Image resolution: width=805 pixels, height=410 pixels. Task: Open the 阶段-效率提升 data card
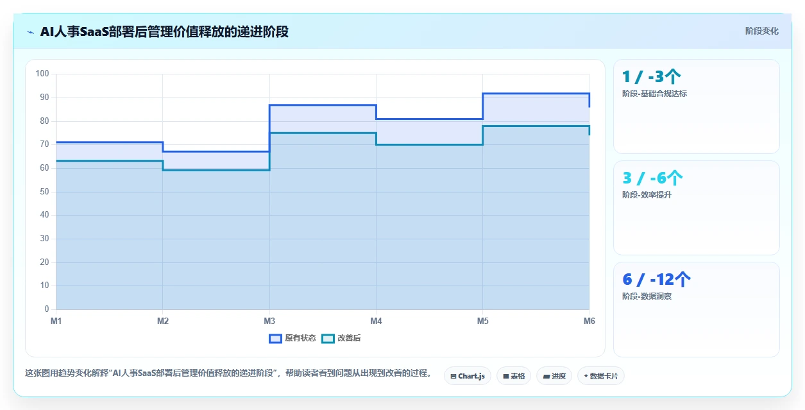(x=697, y=208)
